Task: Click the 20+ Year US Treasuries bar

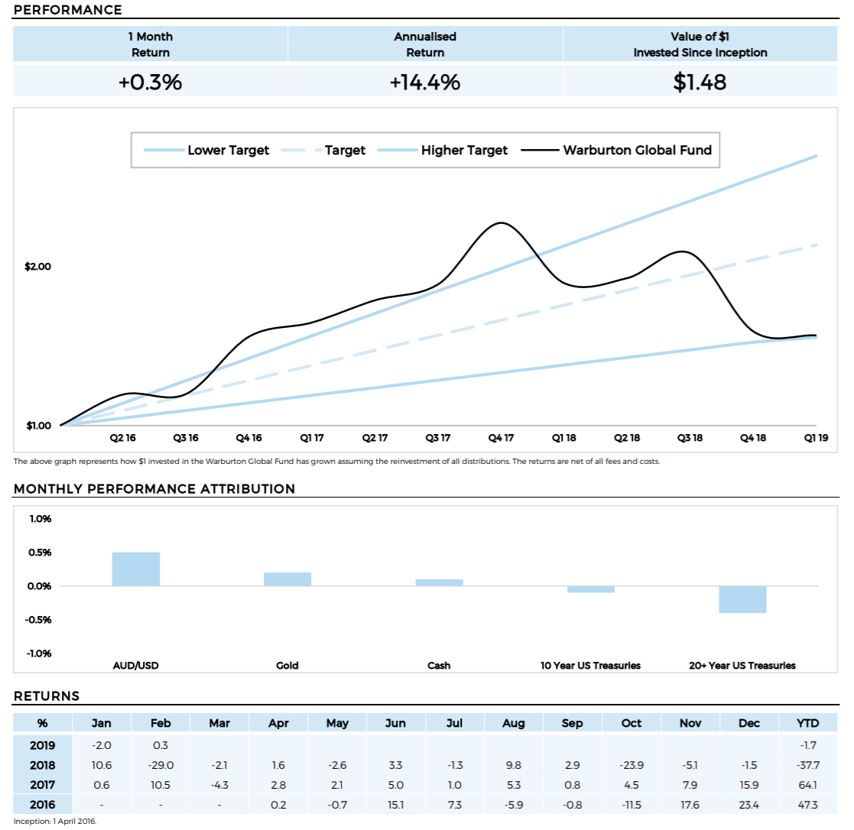Action: tap(742, 600)
